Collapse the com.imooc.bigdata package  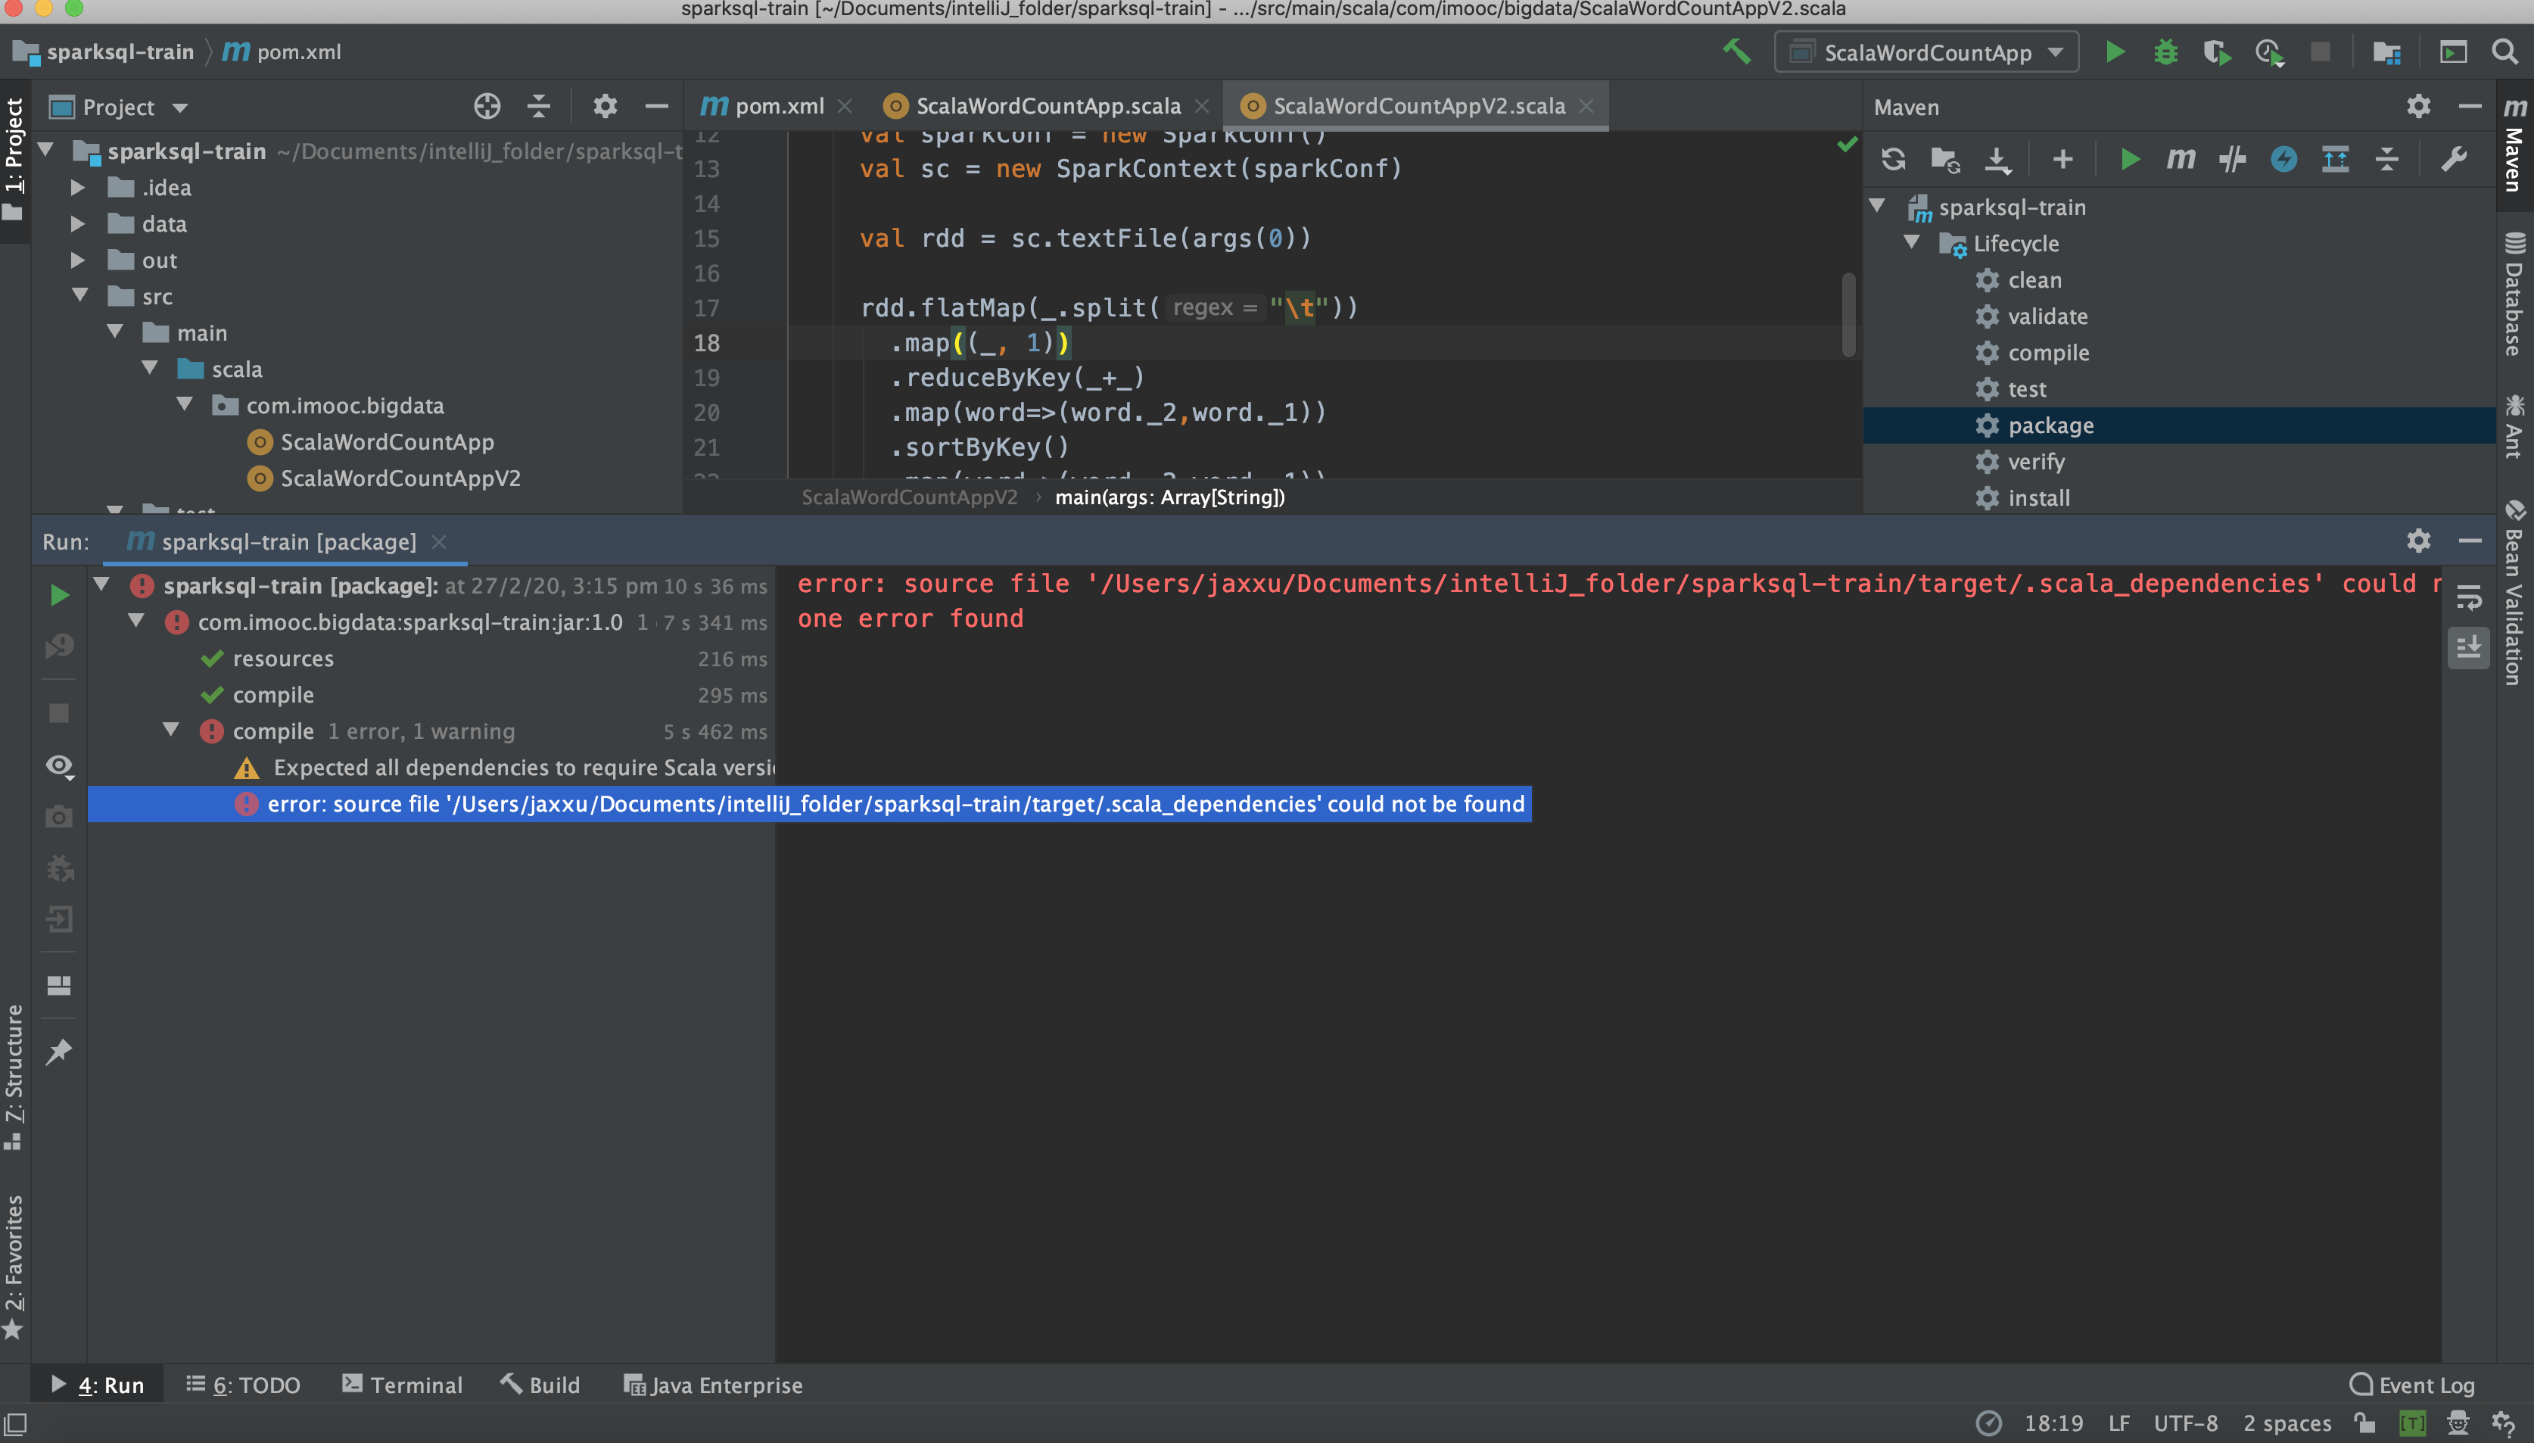click(x=184, y=404)
